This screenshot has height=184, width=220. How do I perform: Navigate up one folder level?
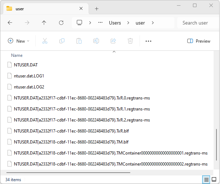pyautogui.click(x=44, y=23)
